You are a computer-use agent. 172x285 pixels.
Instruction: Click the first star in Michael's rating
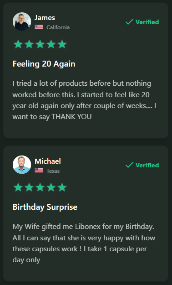coord(18,187)
